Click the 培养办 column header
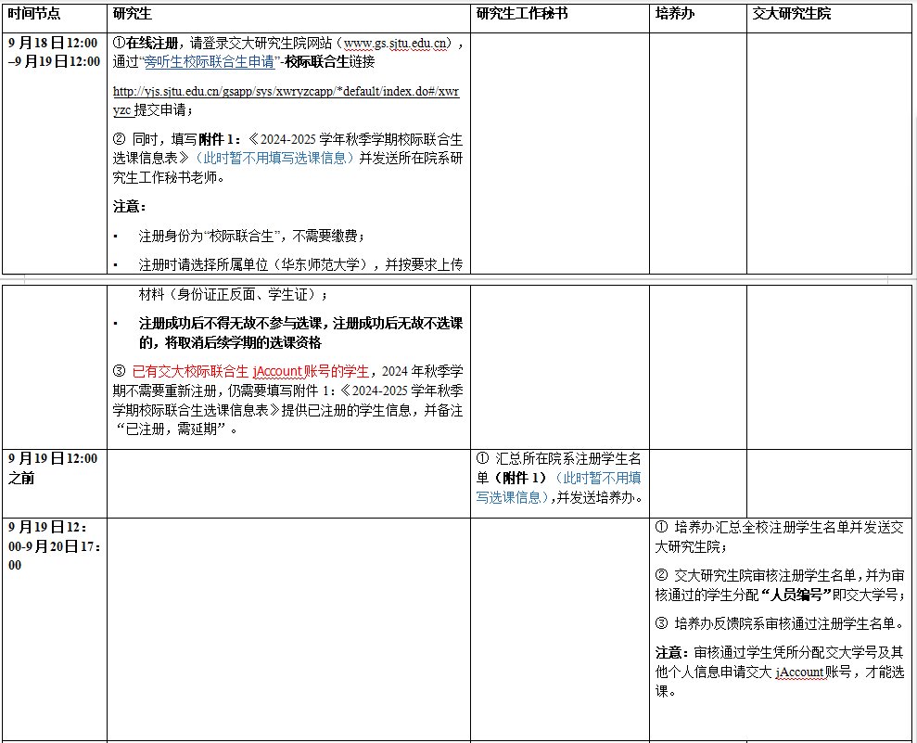Image resolution: width=917 pixels, height=743 pixels. click(x=675, y=14)
